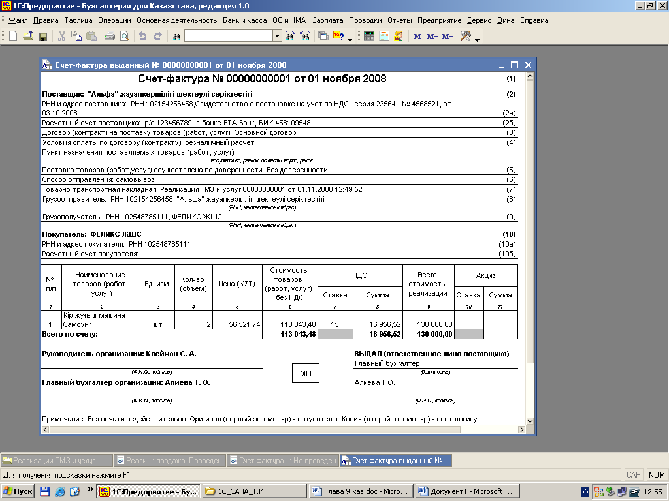Screen dimensions: 669x501
Task: Select cell with price 56 521,74
Action: 237,320
